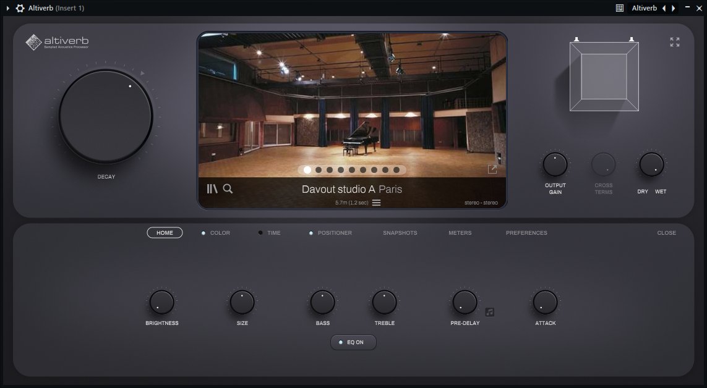Select the third image carousel dot

(330, 170)
